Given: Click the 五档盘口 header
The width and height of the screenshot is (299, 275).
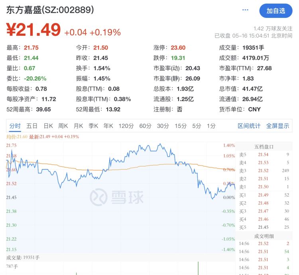Looking at the screenshot, I should (x=264, y=147).
